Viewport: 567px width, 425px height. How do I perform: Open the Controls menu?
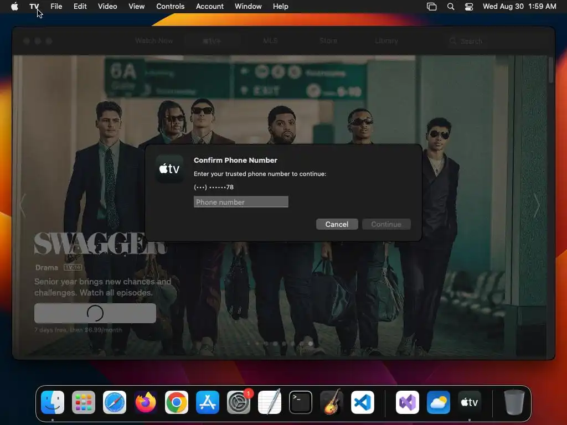(x=171, y=6)
